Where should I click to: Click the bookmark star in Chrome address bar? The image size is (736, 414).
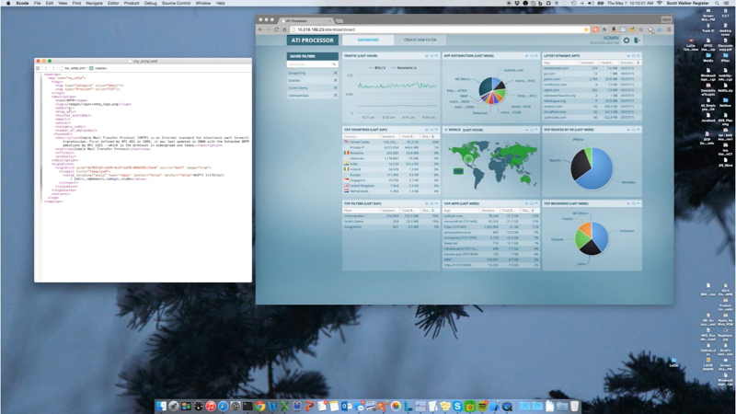(586, 29)
